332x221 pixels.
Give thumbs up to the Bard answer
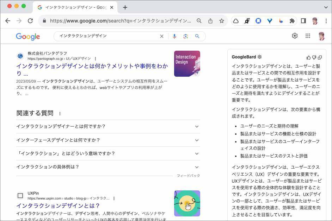coord(308,57)
